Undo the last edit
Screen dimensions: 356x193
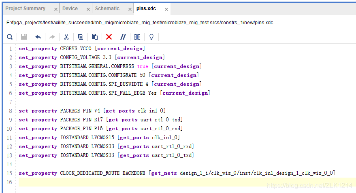pyautogui.click(x=38, y=37)
